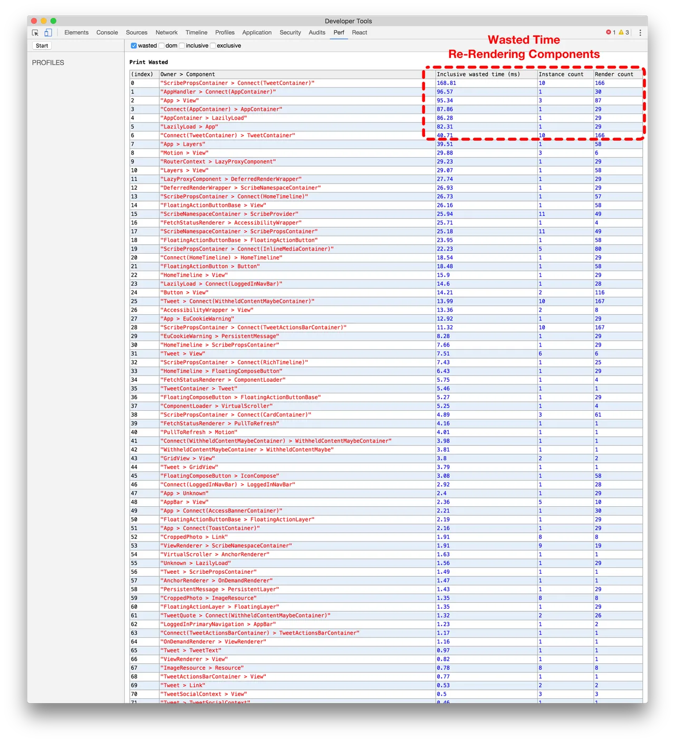675x742 pixels.
Task: Uncheck the wasted checkbox
Action: pyautogui.click(x=134, y=45)
